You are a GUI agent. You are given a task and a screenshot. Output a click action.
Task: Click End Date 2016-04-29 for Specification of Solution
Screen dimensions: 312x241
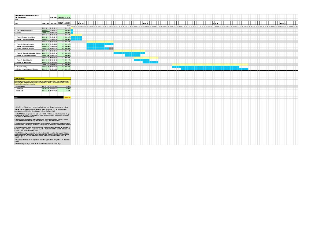pos(54,69)
